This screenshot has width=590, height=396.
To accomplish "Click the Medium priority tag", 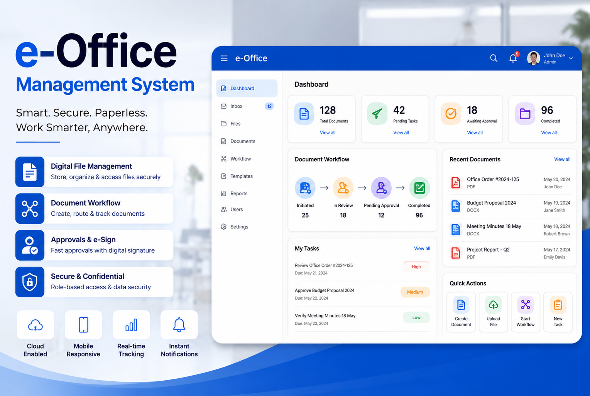I will coord(415,292).
